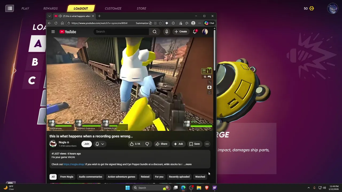Open File Explorer from taskbar
The height and width of the screenshot is (192, 342).
pyautogui.click(x=199, y=188)
